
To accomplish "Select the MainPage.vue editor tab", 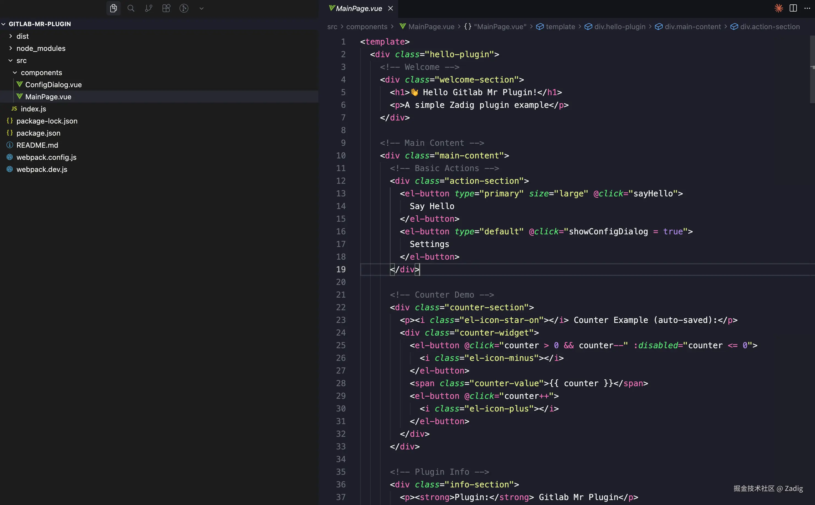I will tap(358, 8).
